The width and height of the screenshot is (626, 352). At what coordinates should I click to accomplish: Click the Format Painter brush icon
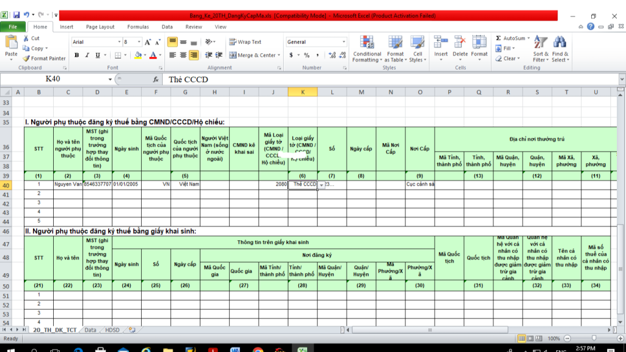[26, 59]
